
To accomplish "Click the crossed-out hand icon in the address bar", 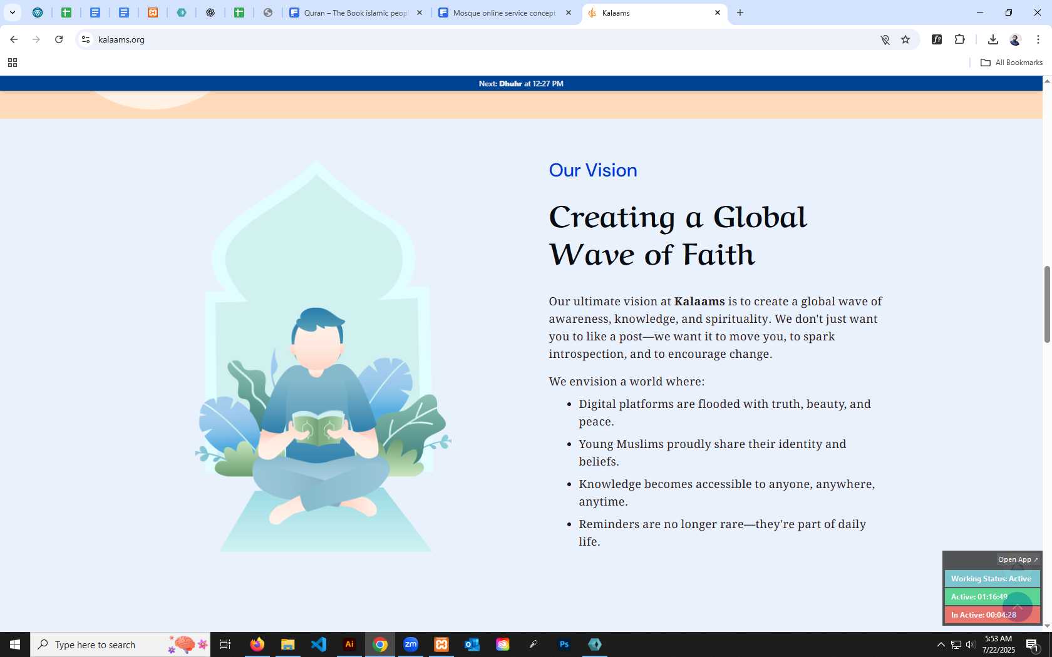I will pos(885,39).
